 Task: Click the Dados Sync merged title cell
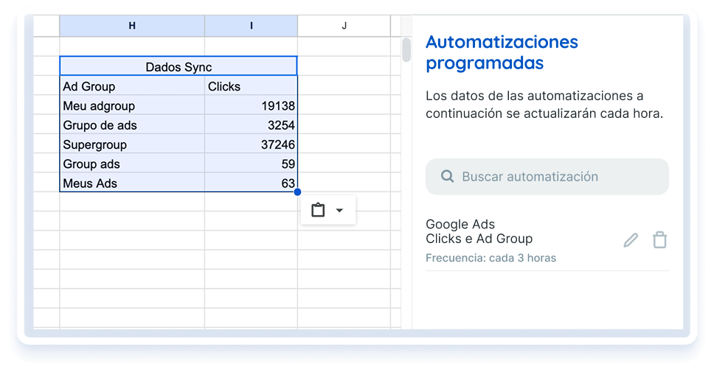pos(178,67)
